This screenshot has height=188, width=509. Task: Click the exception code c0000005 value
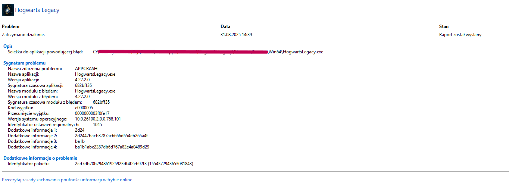coord(84,108)
